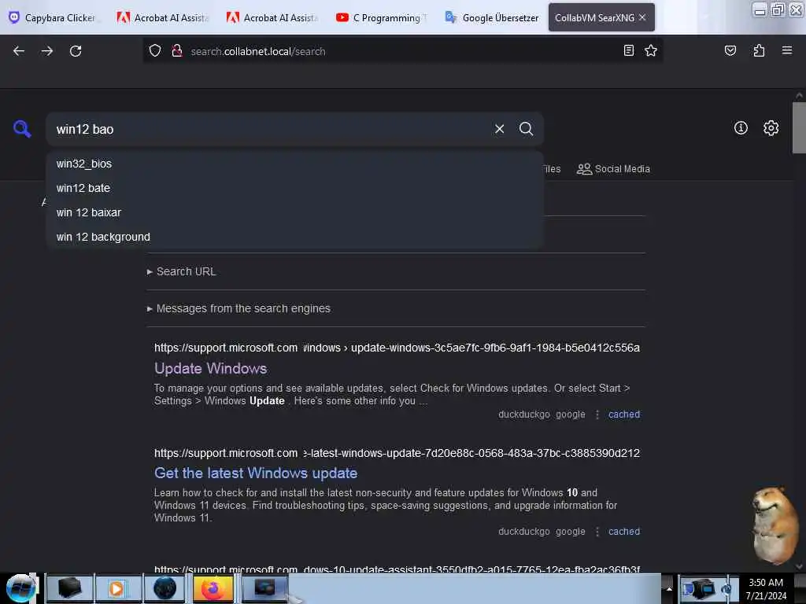Go forward using the browser forward arrow

[x=47, y=51]
